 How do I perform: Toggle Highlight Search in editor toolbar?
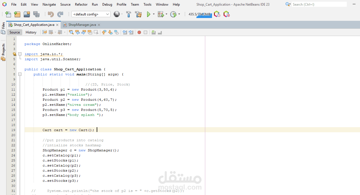tap(90, 32)
